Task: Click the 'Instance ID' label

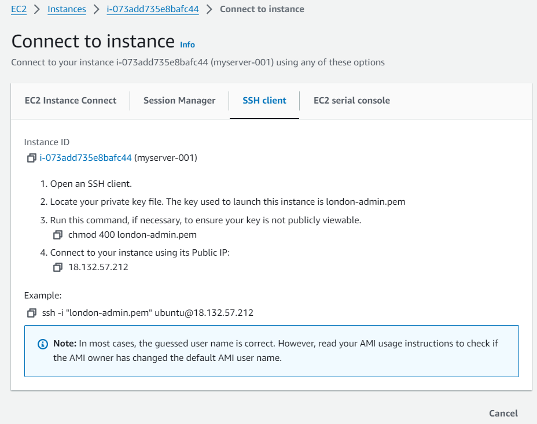Action: pyautogui.click(x=46, y=142)
